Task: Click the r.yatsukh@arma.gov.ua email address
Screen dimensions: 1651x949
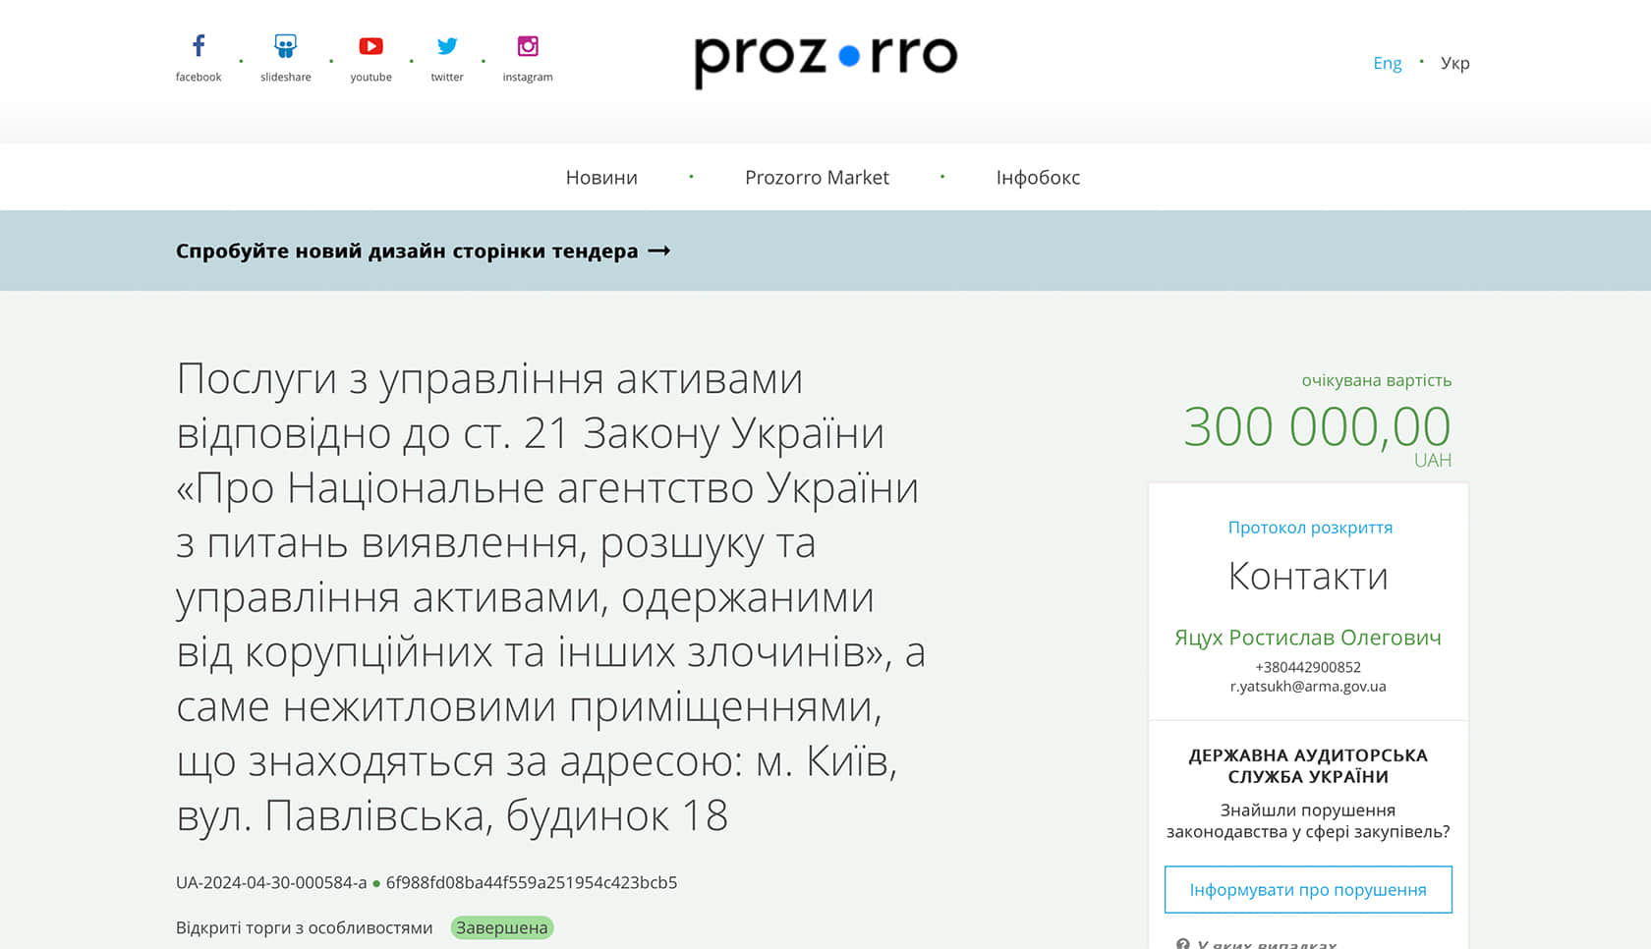Action: coord(1308,687)
